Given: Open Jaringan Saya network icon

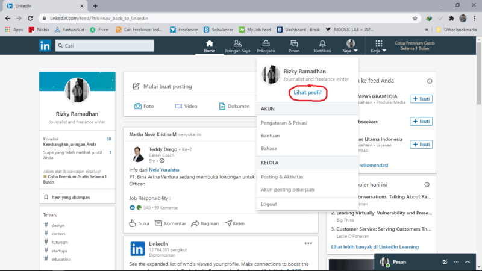Looking at the screenshot, I should click(237, 46).
